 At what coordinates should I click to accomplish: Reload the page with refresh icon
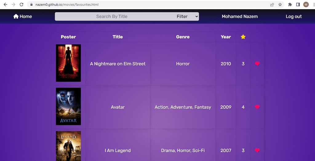click(x=22, y=4)
